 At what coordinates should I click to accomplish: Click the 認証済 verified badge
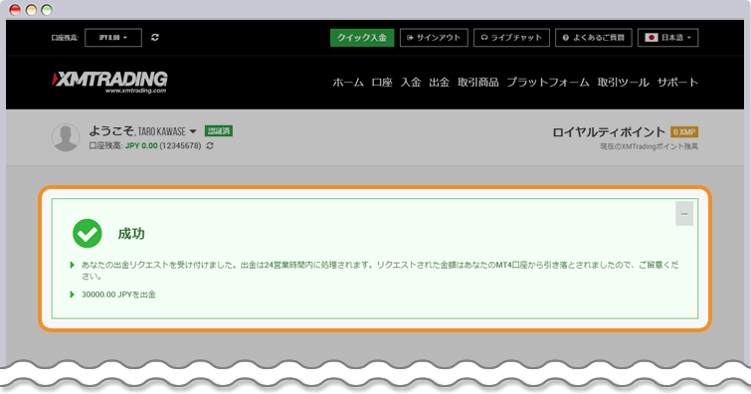point(219,131)
